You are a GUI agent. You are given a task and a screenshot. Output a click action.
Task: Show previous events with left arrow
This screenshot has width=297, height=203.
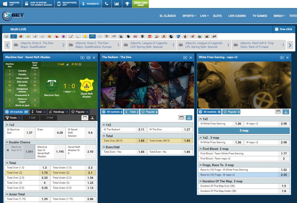pos(7,45)
